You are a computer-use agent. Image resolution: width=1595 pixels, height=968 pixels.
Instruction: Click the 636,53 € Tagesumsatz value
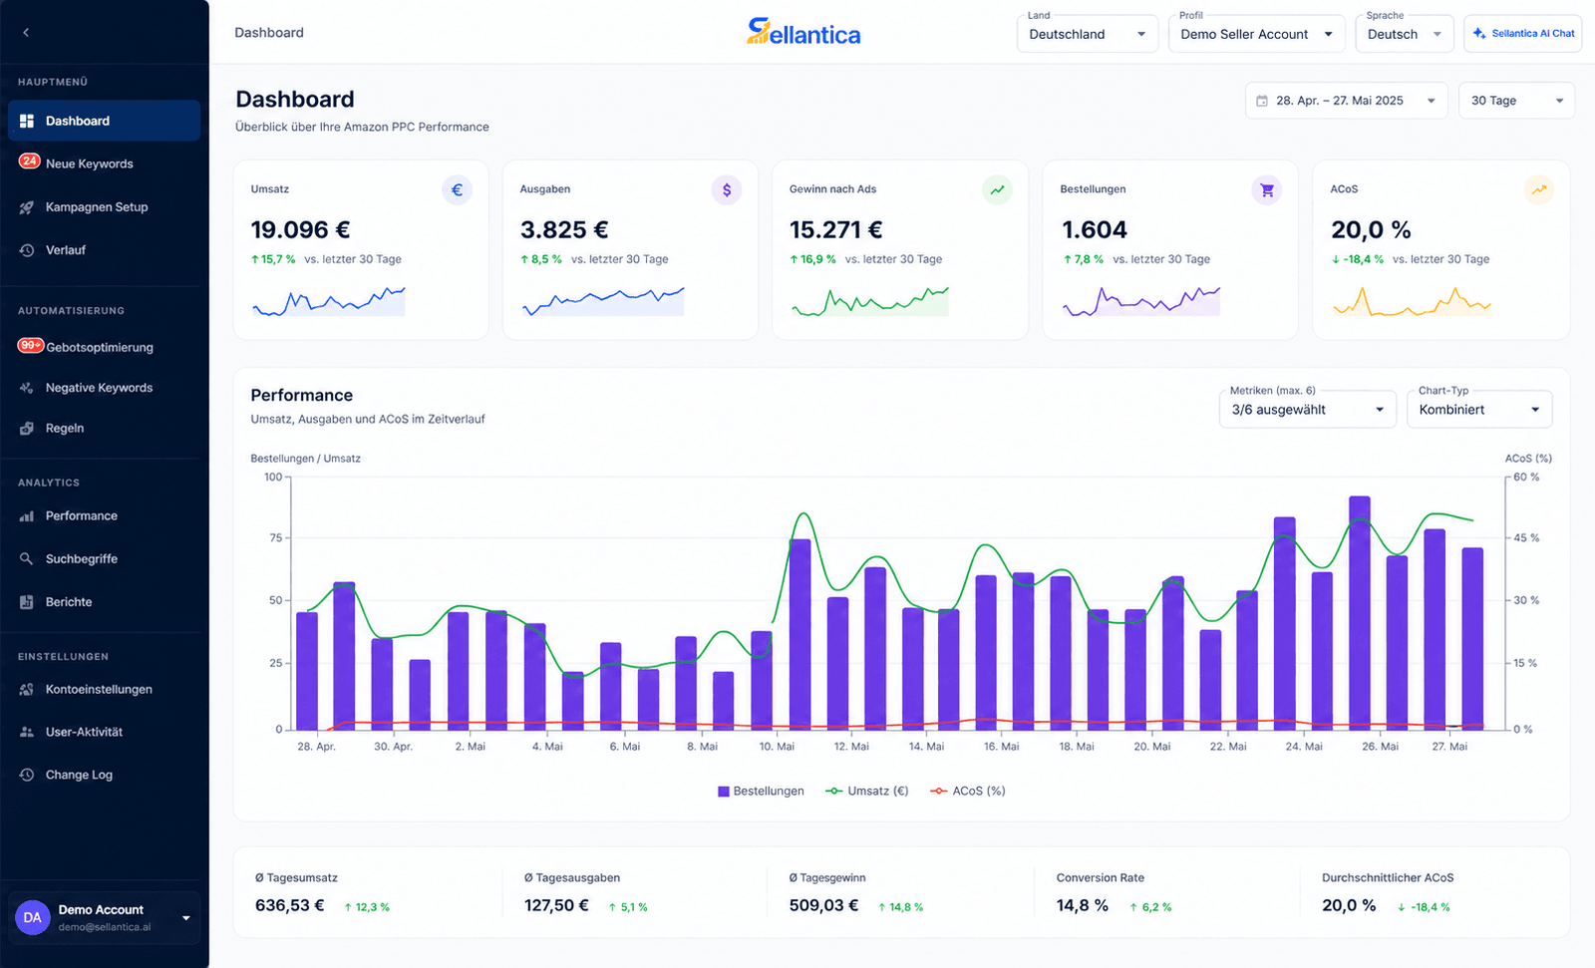290,905
